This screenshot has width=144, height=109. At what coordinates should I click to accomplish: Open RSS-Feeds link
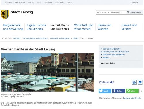(48, 3)
